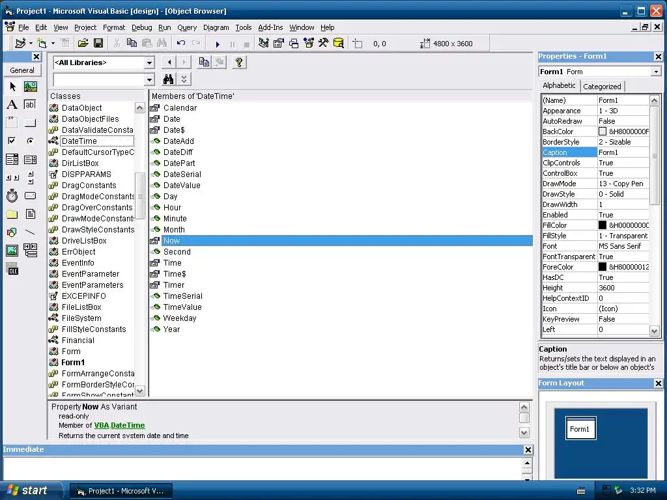Select the DriveListBox control tool
The width and height of the screenshot is (667, 500).
[x=30, y=195]
